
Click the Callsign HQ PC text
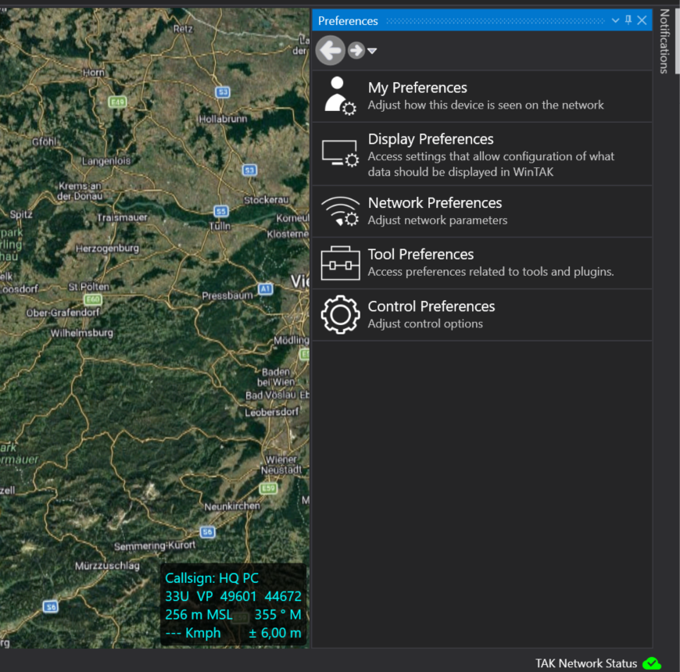coord(211,578)
